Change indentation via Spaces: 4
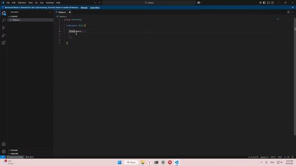The height and width of the screenshot is (166, 296). (264, 157)
